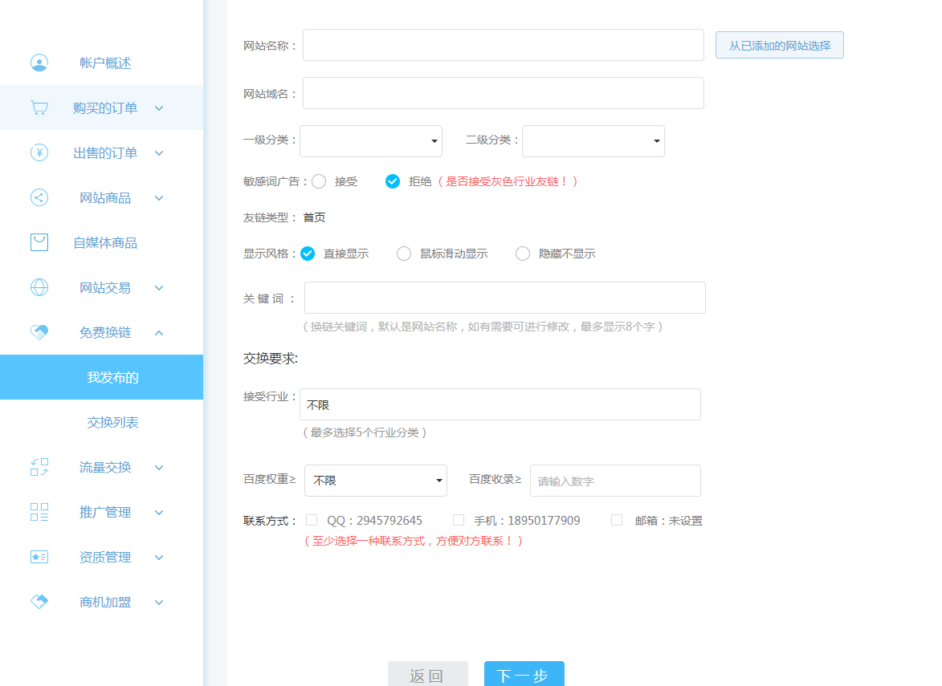Expand the 流量交换 sidebar section
This screenshot has width=942, height=686.
pyautogui.click(x=105, y=467)
